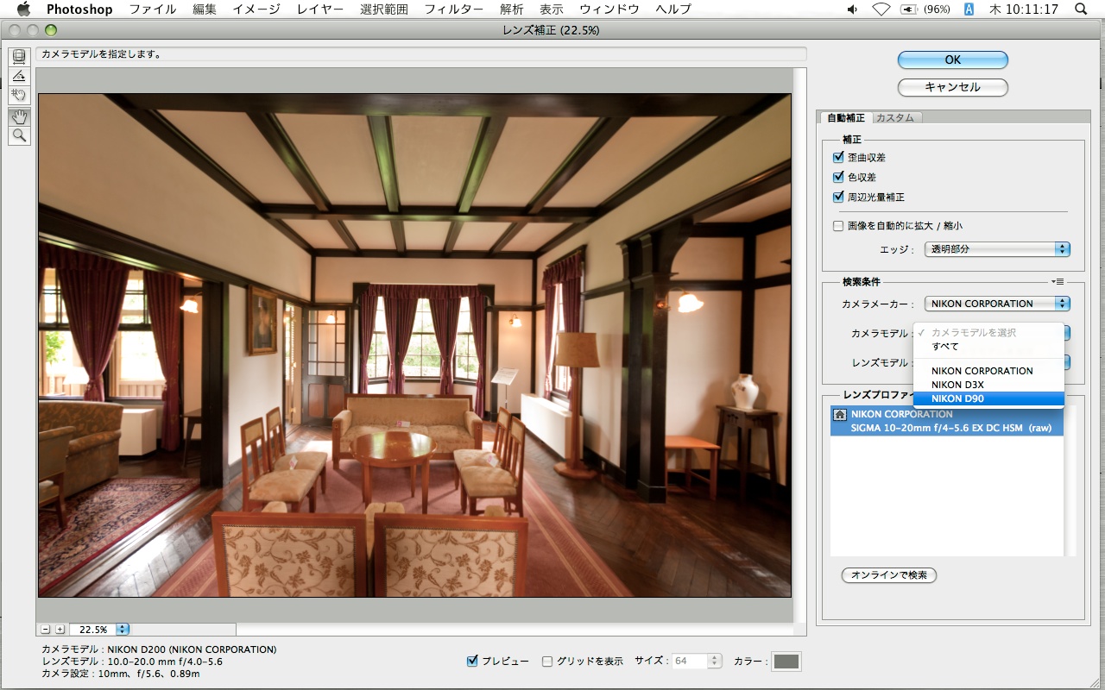Viewport: 1105px width, 690px height.
Task: Click the zoom out minus button
Action: point(46,630)
